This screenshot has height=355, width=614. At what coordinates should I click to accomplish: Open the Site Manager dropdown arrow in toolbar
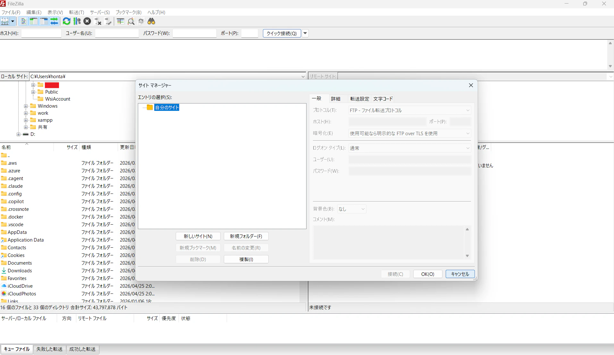click(x=13, y=21)
